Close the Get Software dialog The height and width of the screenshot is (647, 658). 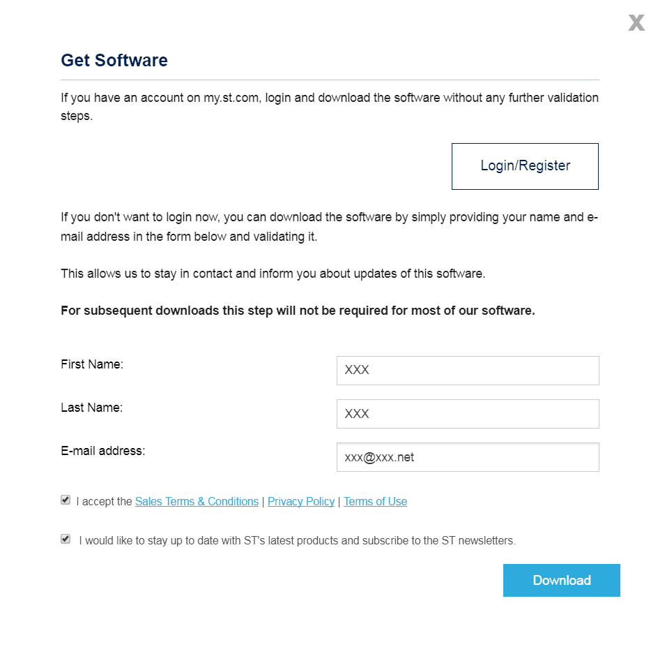[x=636, y=23]
